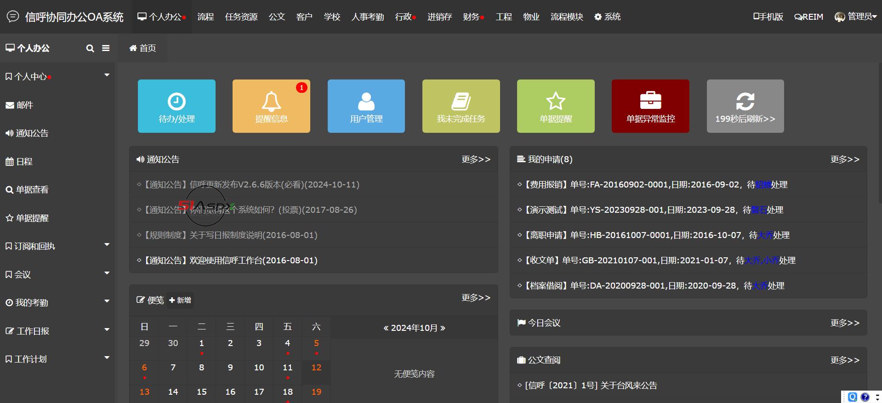Click the help question-mark tray icon

click(x=865, y=397)
